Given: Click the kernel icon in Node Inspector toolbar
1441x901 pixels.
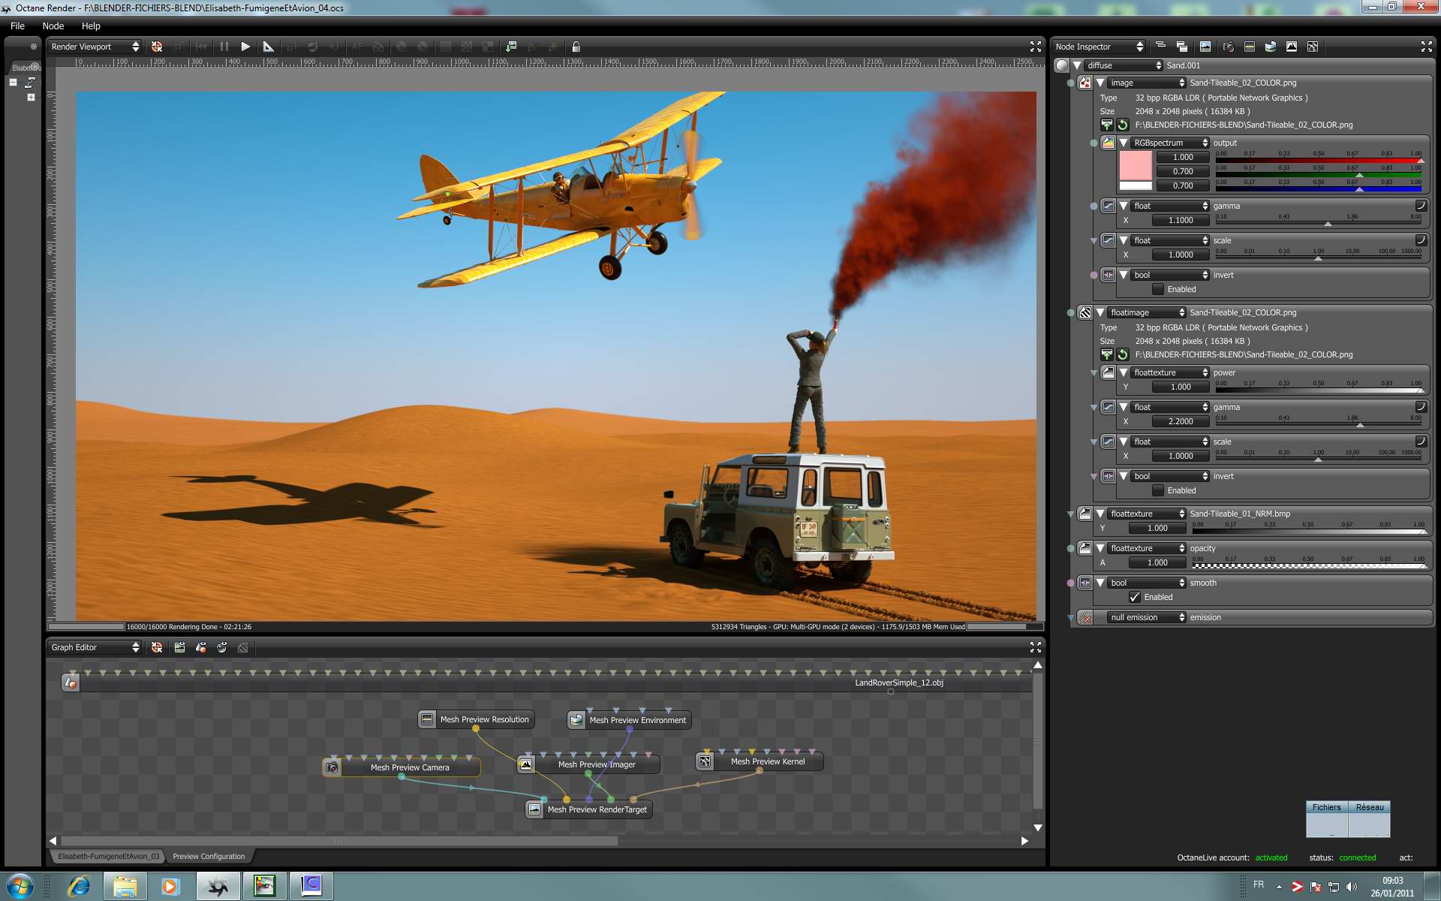Looking at the screenshot, I should pos(1312,47).
